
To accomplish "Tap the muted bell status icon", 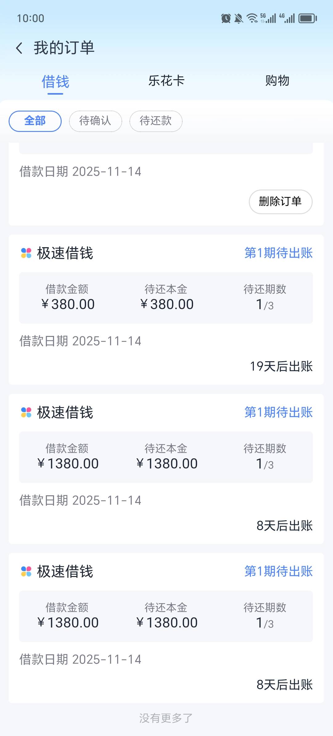I will pos(238,18).
